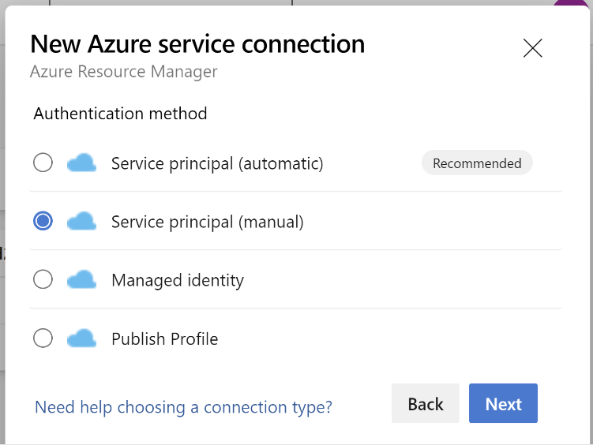Click the selected Service principal (manual) radio button
Image resolution: width=593 pixels, height=445 pixels.
click(x=43, y=221)
